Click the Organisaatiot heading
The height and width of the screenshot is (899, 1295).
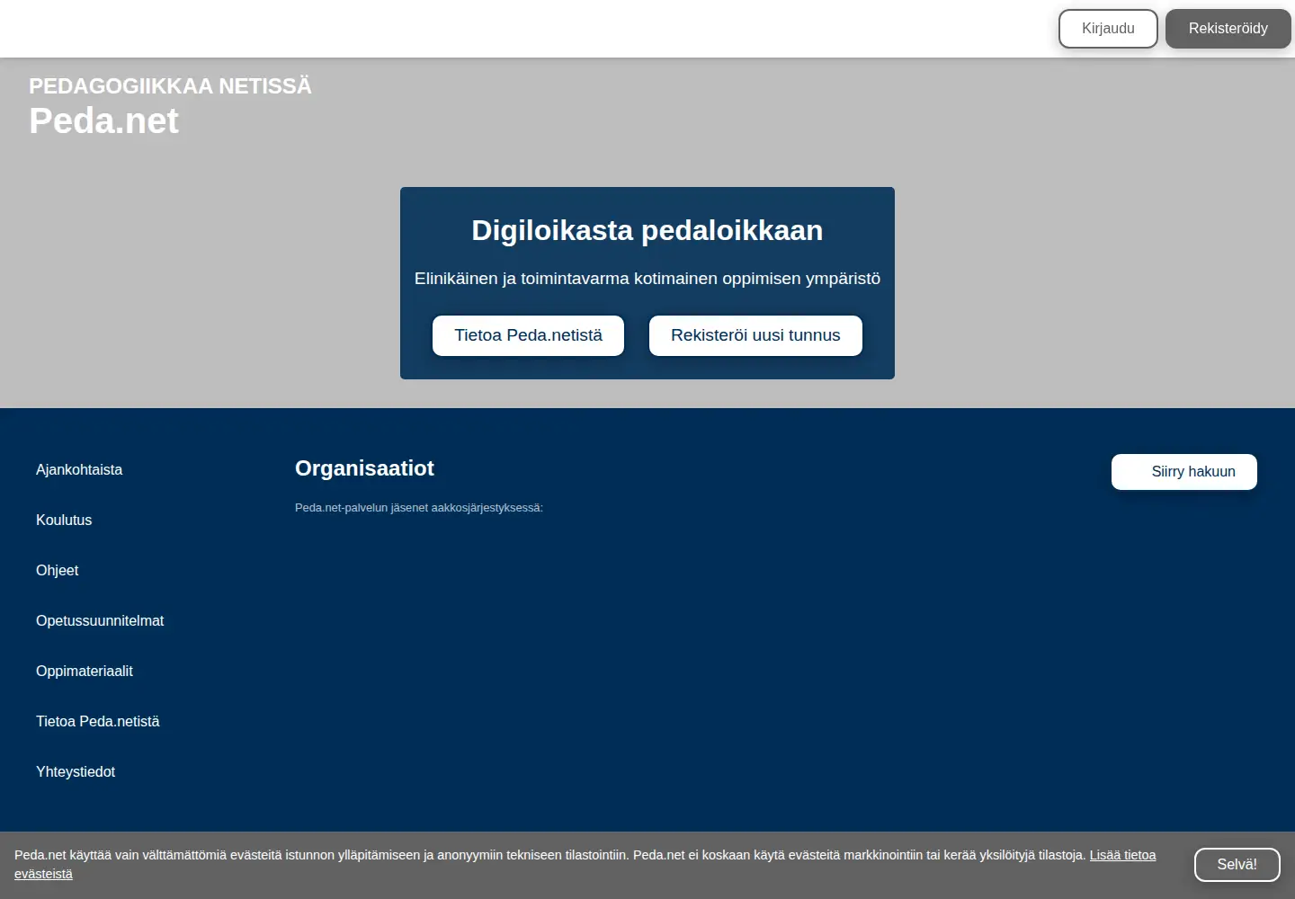pyautogui.click(x=364, y=468)
